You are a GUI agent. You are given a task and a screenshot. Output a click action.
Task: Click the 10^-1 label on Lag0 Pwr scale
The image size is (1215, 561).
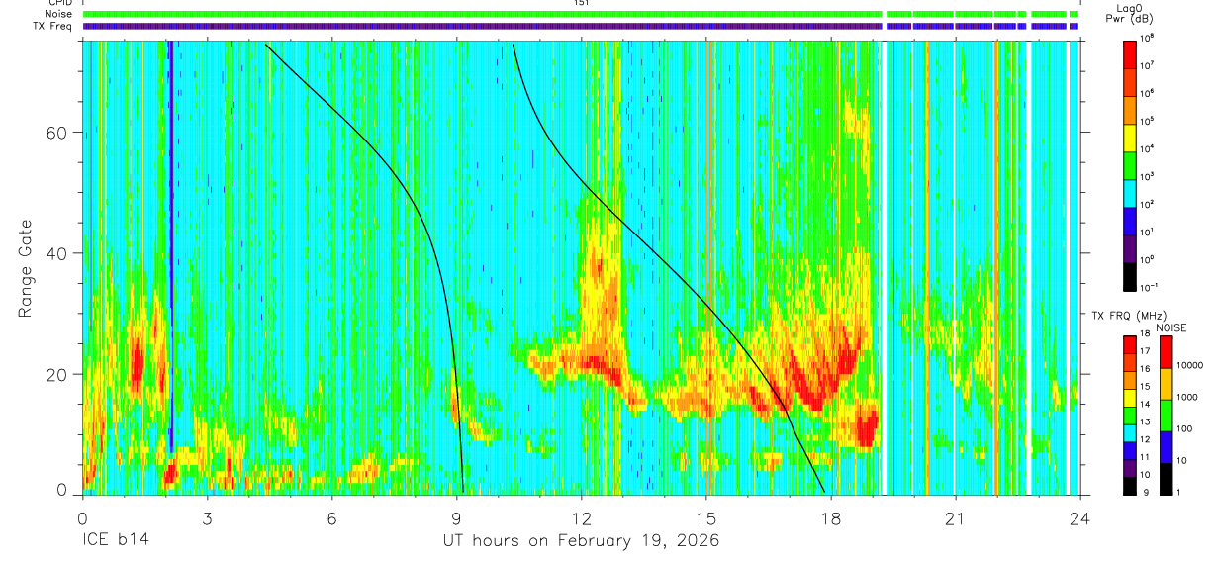(x=1151, y=287)
